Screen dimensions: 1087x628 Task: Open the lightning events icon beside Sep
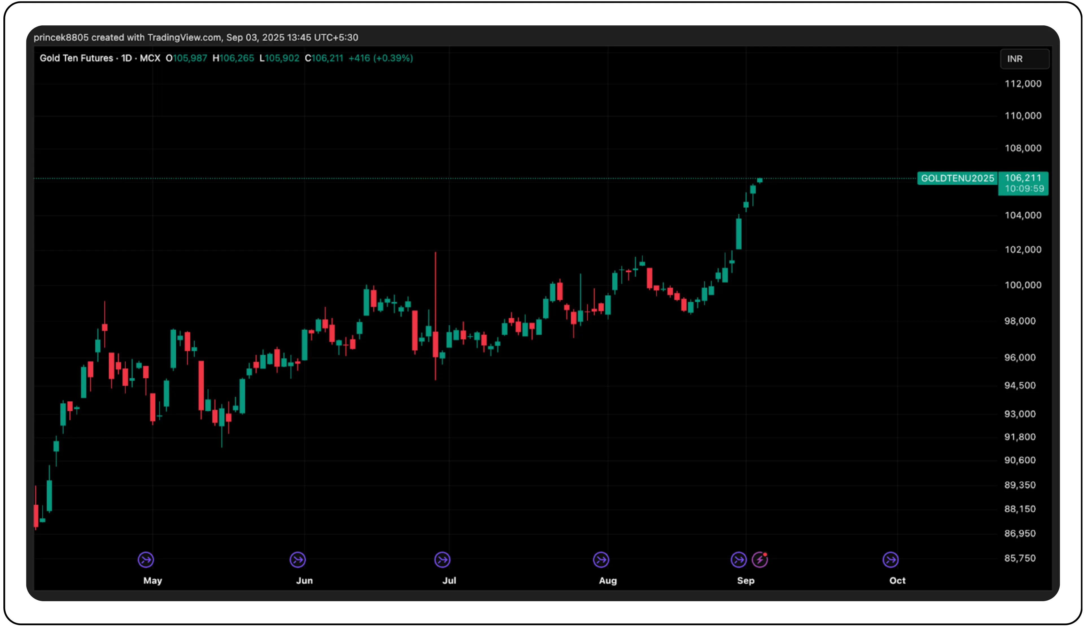759,560
